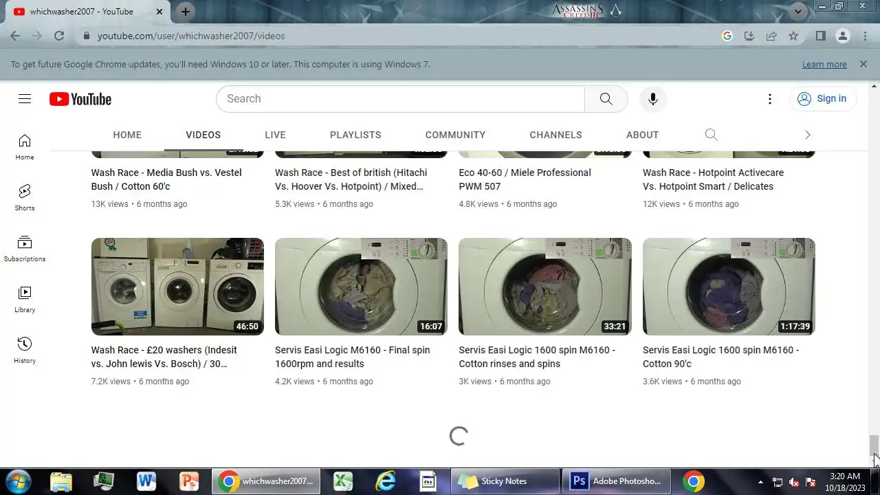Open Subscriptions in sidebar

(x=25, y=249)
